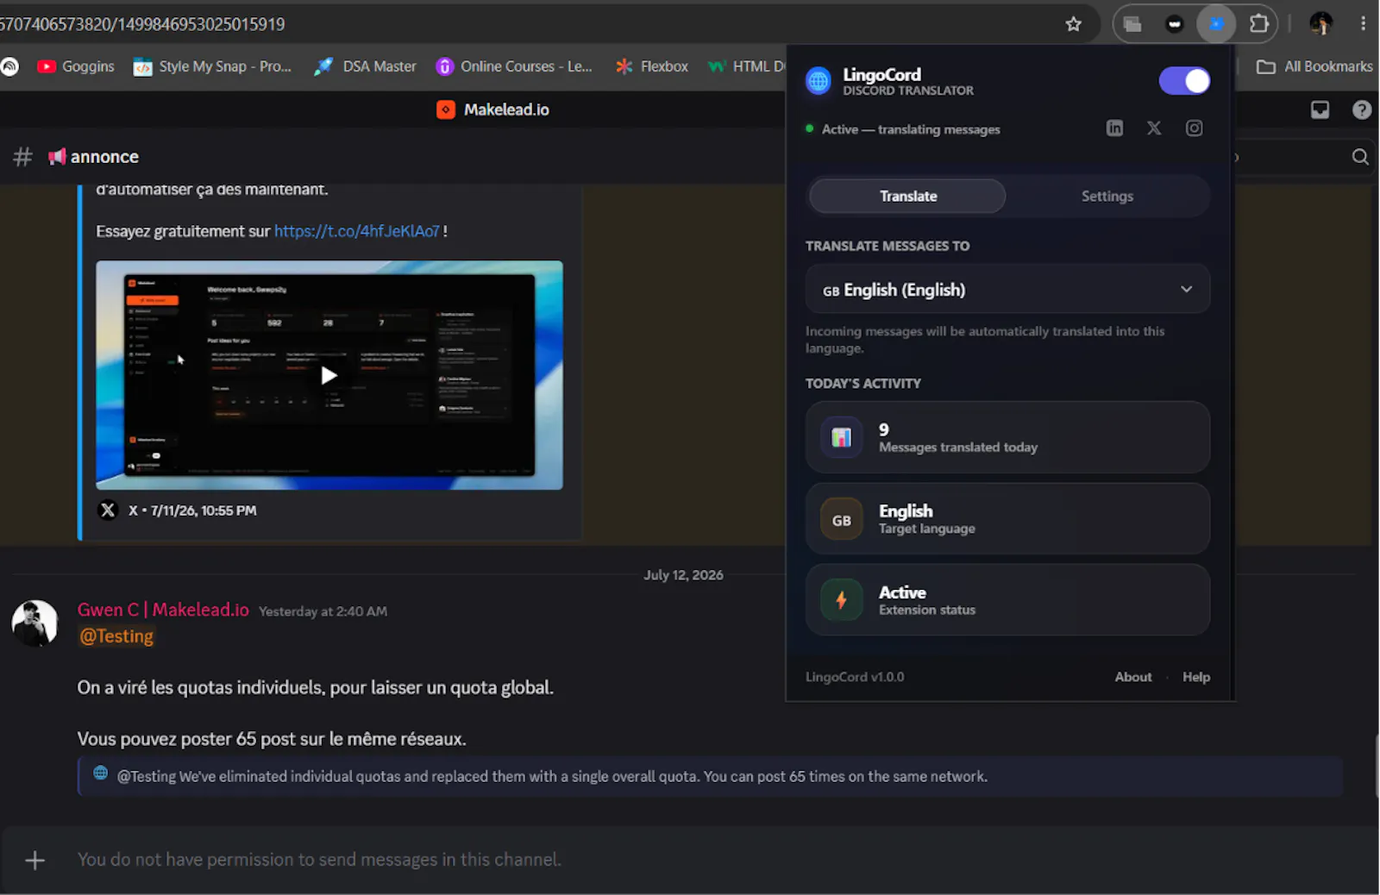Click the LingoCord globe logo
Image resolution: width=1380 pixels, height=895 pixels.
point(818,81)
